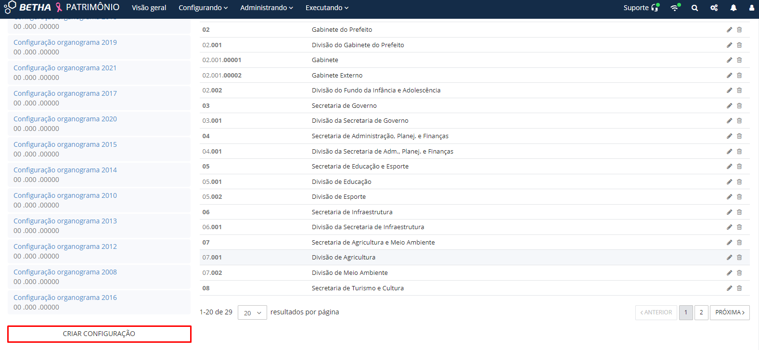Change results per page dropdown
Viewport: 759px width, 350px height.
(252, 313)
